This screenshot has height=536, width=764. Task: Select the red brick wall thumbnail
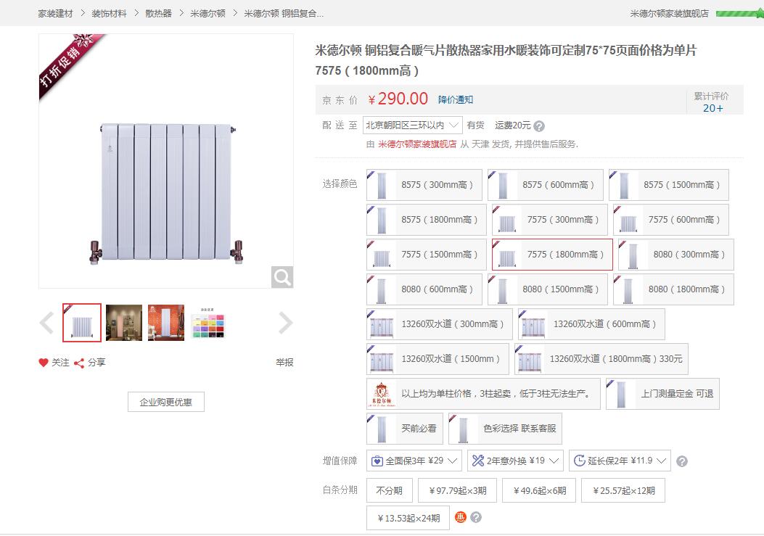(x=166, y=323)
